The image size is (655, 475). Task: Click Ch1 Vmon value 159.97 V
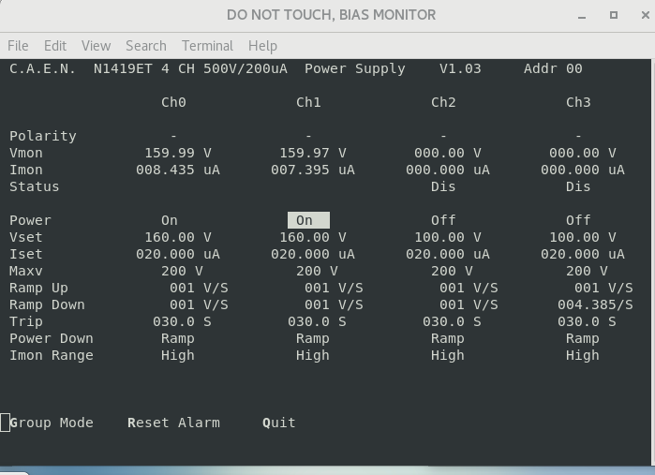[x=313, y=153]
